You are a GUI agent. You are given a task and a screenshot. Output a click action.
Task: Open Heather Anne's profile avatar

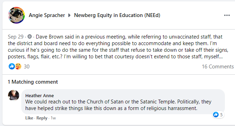tap(14, 95)
